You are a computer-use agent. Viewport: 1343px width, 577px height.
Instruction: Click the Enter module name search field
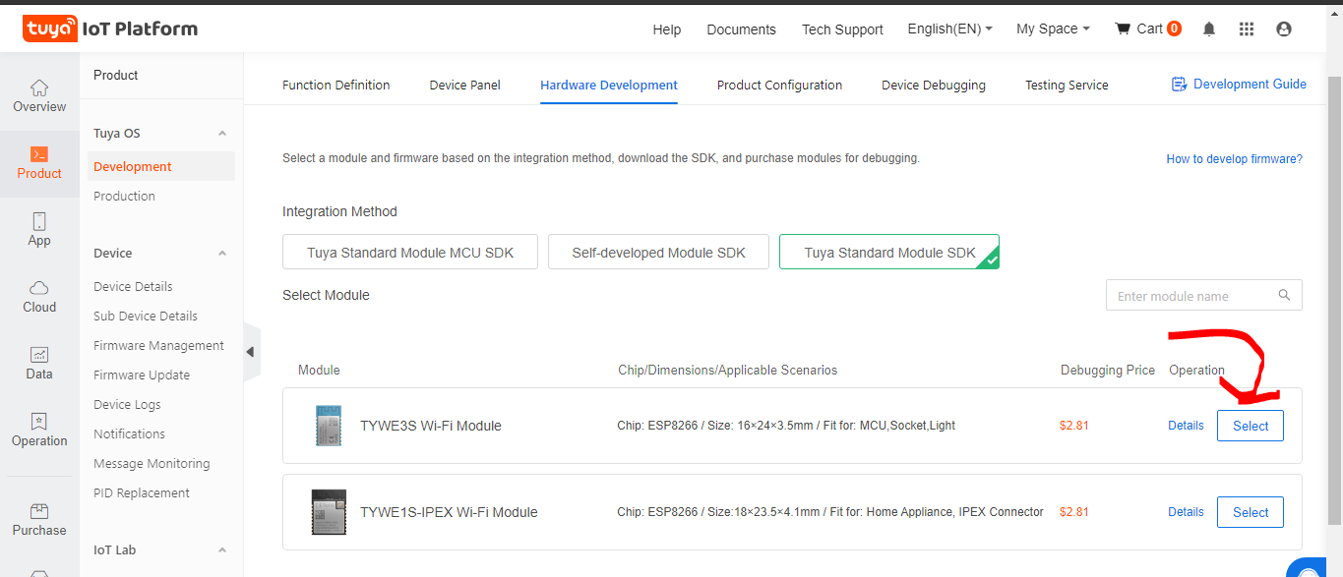(x=1192, y=296)
